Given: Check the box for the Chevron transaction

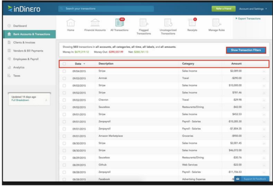Looking at the screenshot, I should (64, 99).
